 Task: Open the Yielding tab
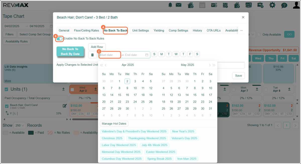[x=159, y=31]
